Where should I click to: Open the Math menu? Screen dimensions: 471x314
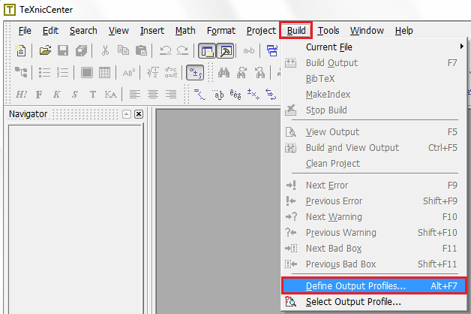[x=185, y=31]
